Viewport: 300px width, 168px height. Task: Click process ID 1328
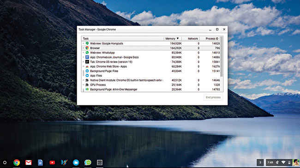pos(216,85)
